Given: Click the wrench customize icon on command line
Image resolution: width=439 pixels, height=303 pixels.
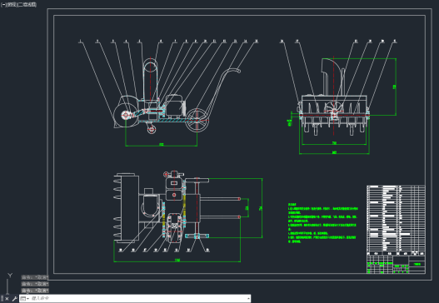Looking at the screenshot, I should pos(14,299).
